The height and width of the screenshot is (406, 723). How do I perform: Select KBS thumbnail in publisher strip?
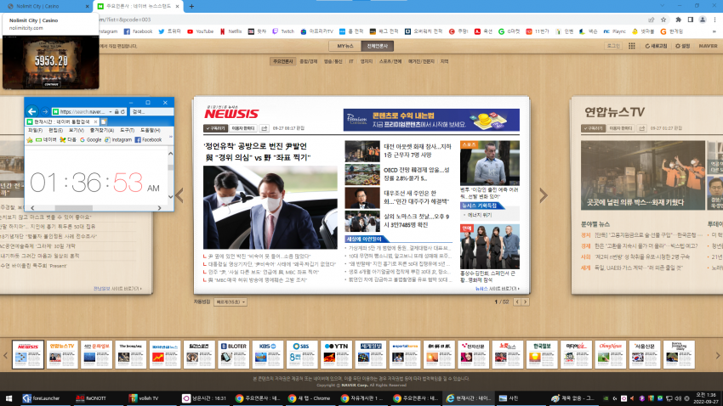[x=267, y=354]
